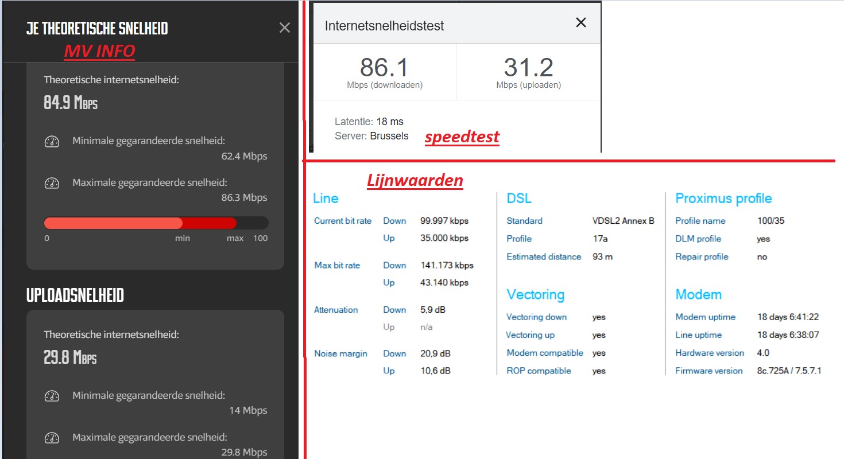This screenshot has height=459, width=844.
Task: Click the red download speed progress bar
Action: click(x=141, y=223)
